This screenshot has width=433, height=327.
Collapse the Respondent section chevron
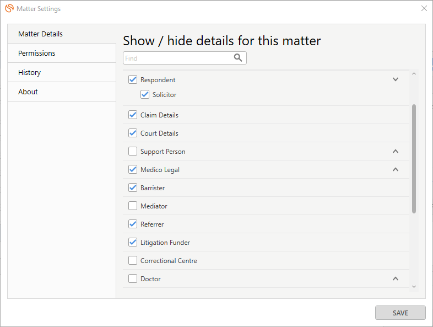coord(395,79)
